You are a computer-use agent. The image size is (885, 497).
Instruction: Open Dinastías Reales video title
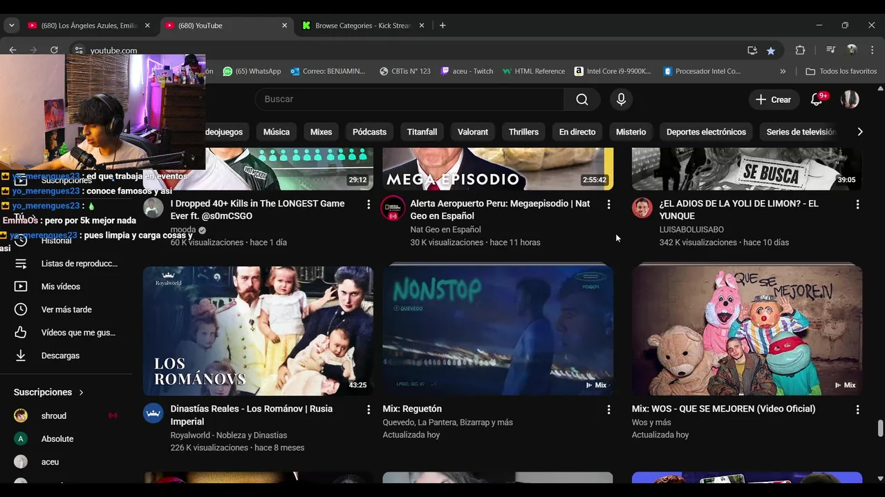[x=252, y=415]
